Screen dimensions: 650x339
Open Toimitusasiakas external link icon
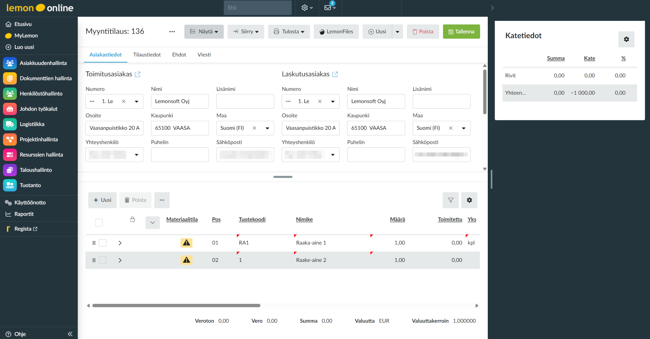coord(137,75)
